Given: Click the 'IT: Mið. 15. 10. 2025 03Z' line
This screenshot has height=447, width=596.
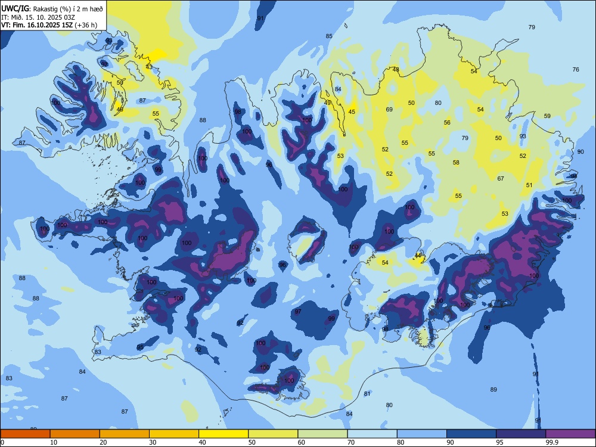Looking at the screenshot, I should (x=38, y=17).
